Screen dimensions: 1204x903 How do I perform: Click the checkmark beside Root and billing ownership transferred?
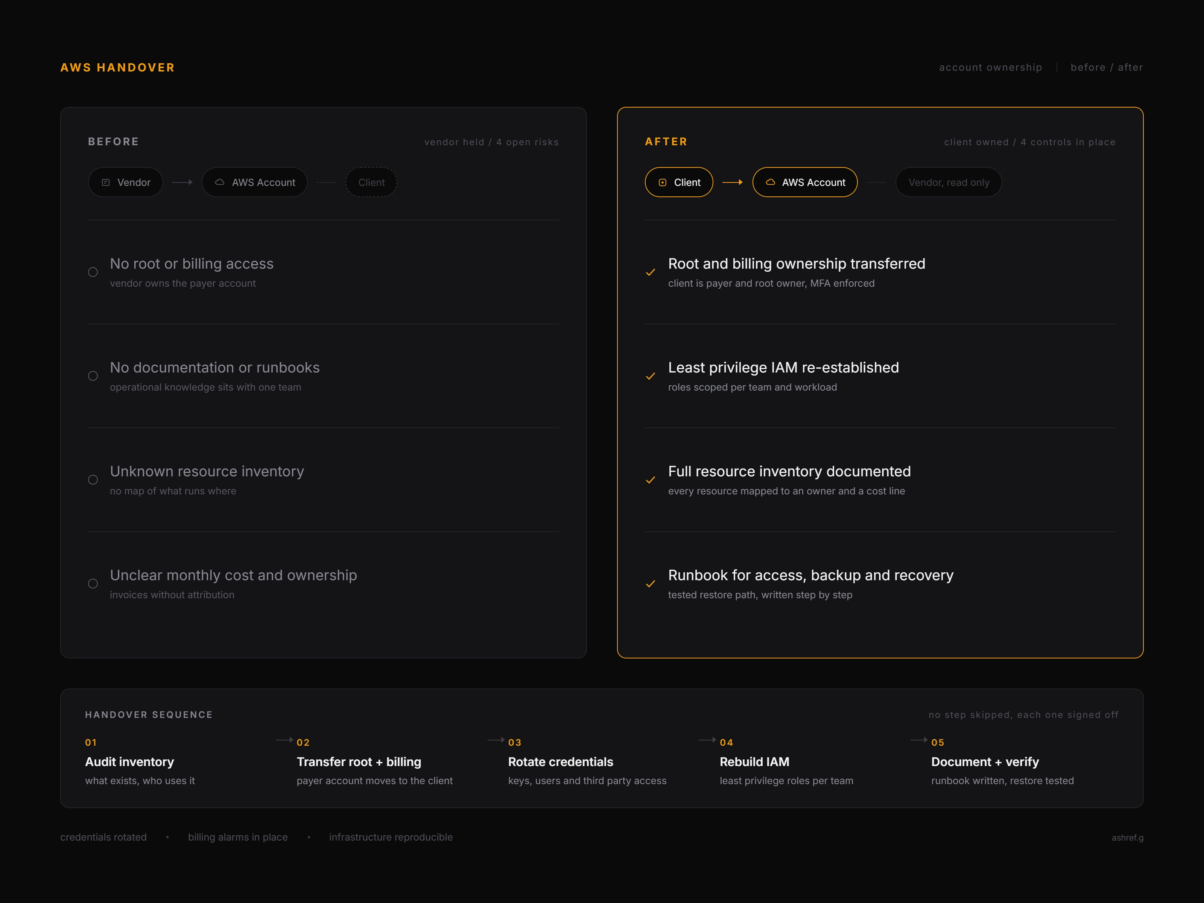[651, 272]
